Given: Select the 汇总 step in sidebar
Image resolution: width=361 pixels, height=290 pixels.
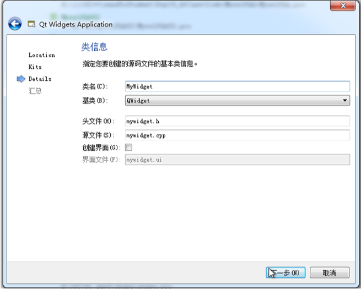Looking at the screenshot, I should click(x=35, y=91).
